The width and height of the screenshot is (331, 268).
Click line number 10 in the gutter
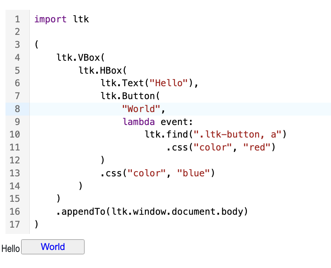pos(15,134)
